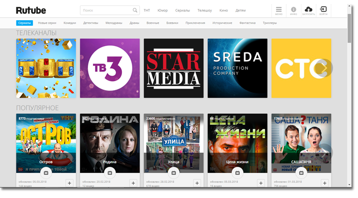
Task: Open the Детям section
Action: [241, 10]
